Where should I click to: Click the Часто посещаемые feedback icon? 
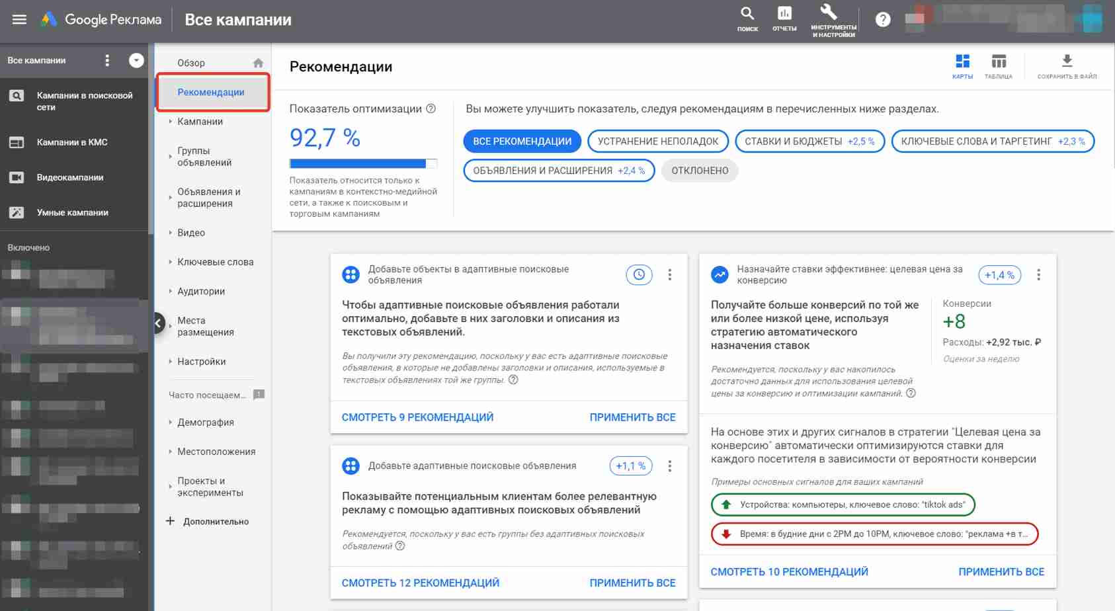pyautogui.click(x=259, y=395)
